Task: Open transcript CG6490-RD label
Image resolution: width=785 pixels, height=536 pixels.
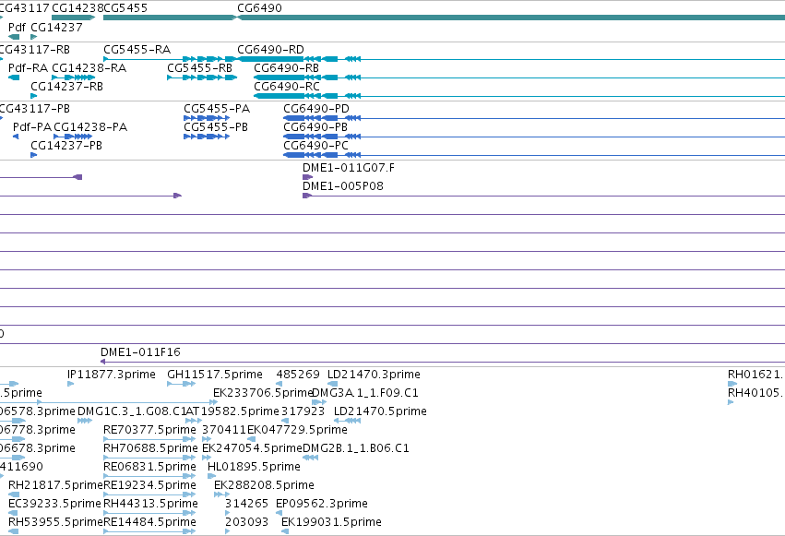Action: (x=270, y=50)
